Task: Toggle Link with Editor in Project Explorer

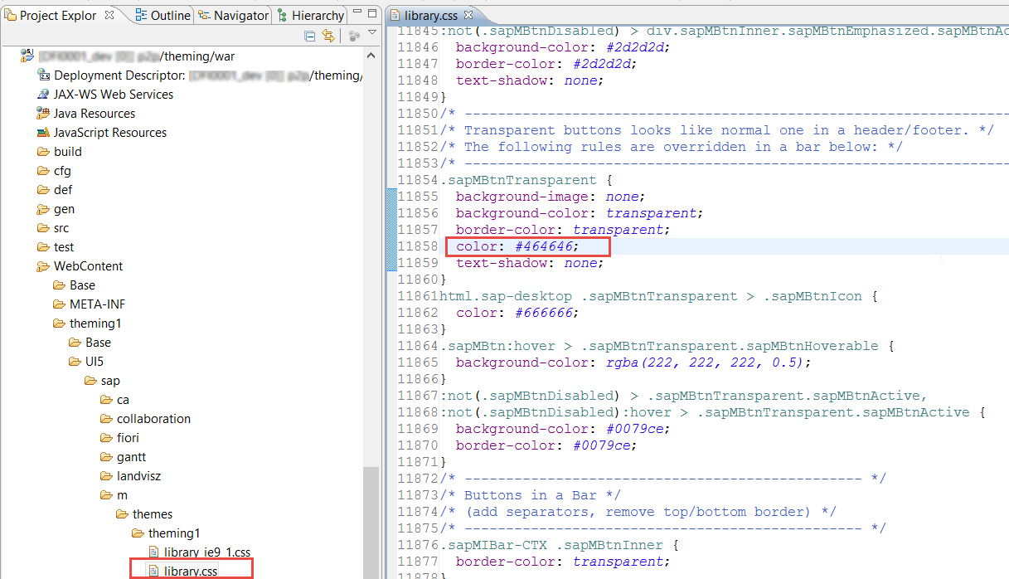Action: 328,36
